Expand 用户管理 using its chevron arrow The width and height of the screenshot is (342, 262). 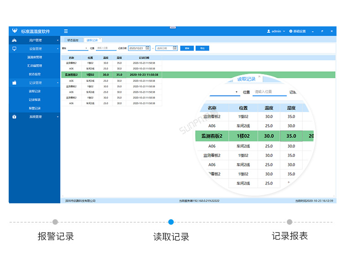[57, 40]
